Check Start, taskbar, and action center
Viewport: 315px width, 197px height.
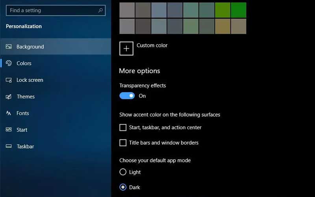tap(123, 127)
